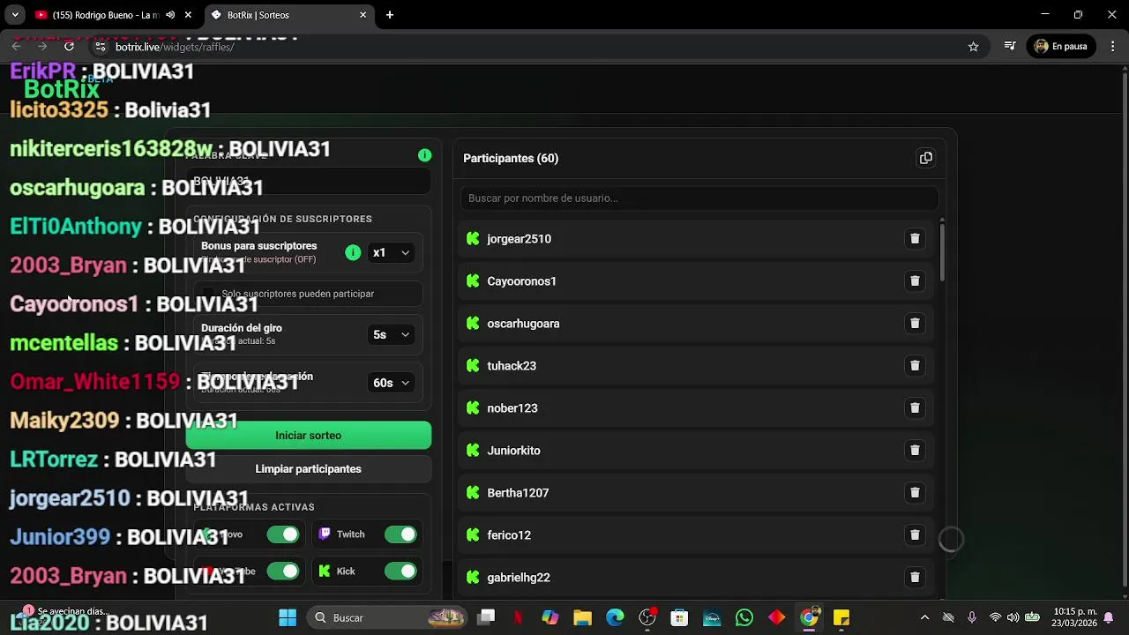1129x635 pixels.
Task: Remove nober123 via its trash icon
Action: click(x=915, y=408)
